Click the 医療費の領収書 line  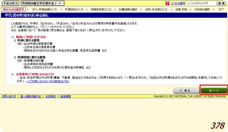(34, 61)
